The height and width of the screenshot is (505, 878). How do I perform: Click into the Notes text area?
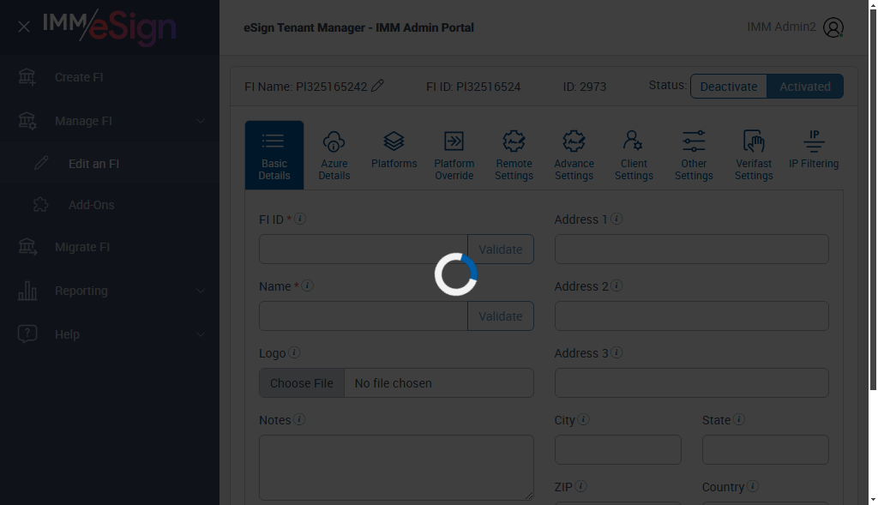click(396, 467)
